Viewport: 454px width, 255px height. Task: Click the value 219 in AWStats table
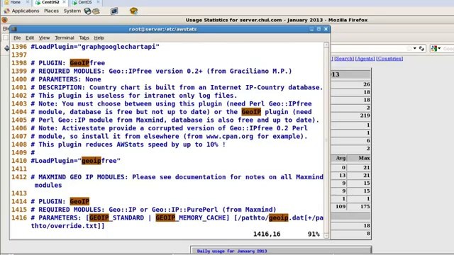point(365,115)
